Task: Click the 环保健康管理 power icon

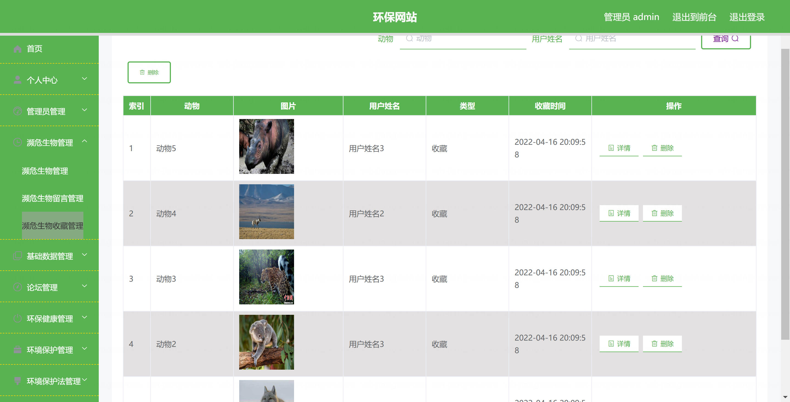Action: click(x=18, y=319)
